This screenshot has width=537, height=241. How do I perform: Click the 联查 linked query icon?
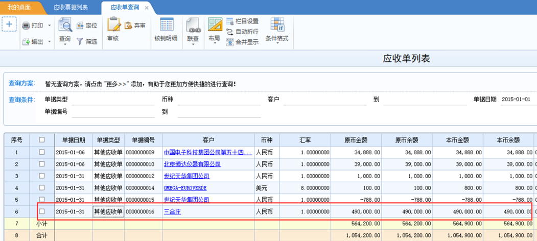tap(193, 25)
